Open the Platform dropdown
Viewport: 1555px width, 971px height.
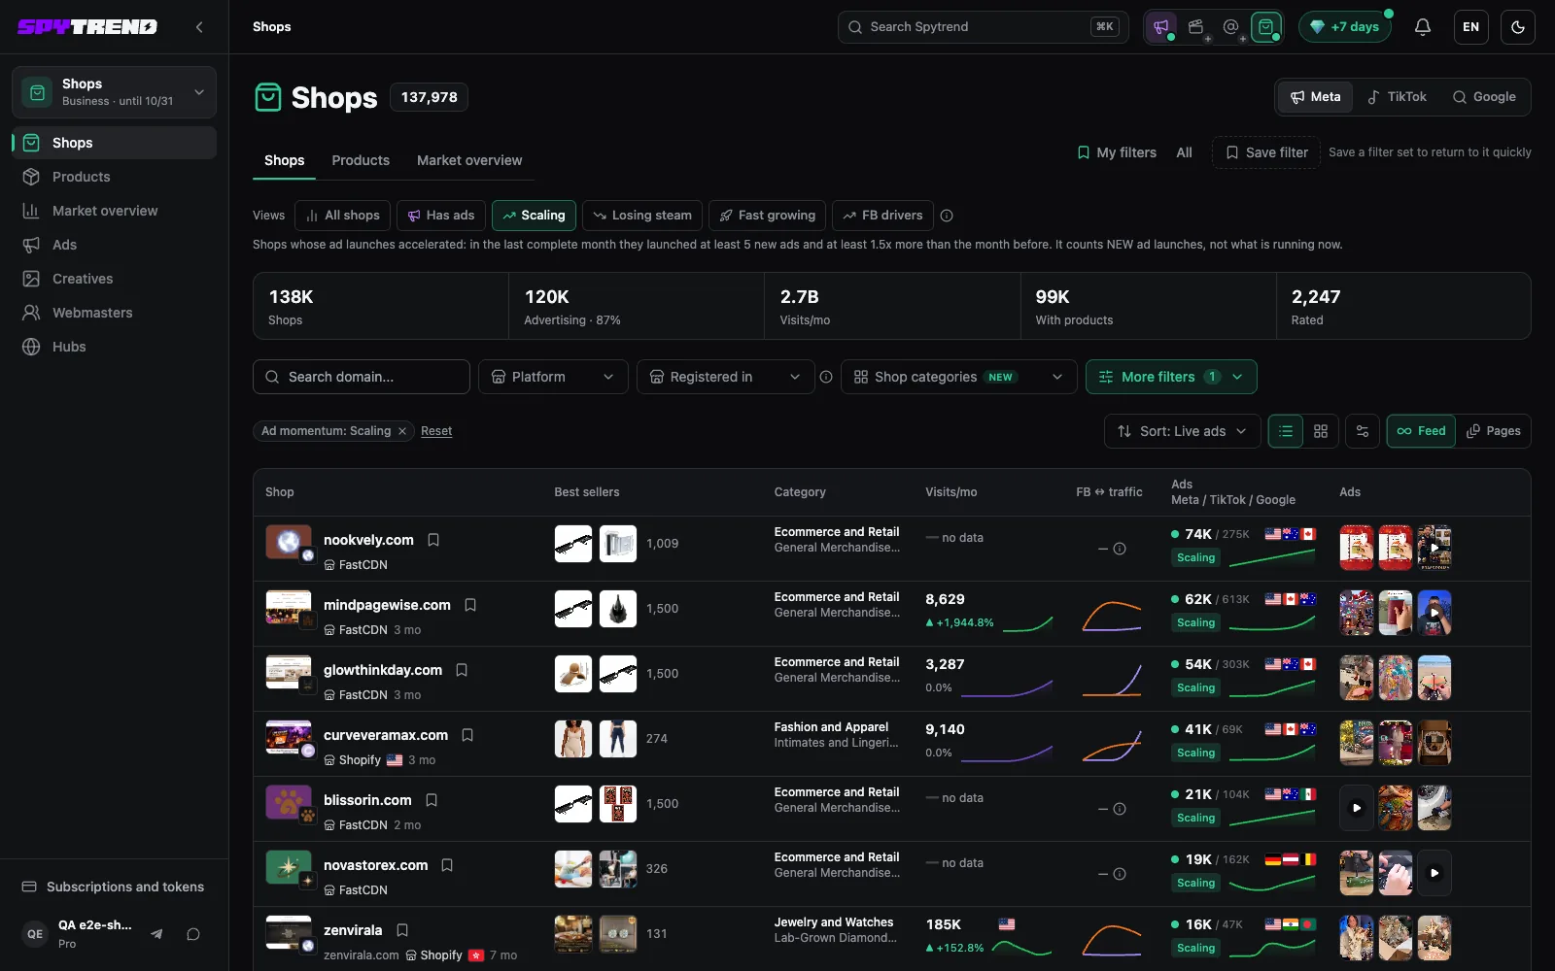click(553, 377)
